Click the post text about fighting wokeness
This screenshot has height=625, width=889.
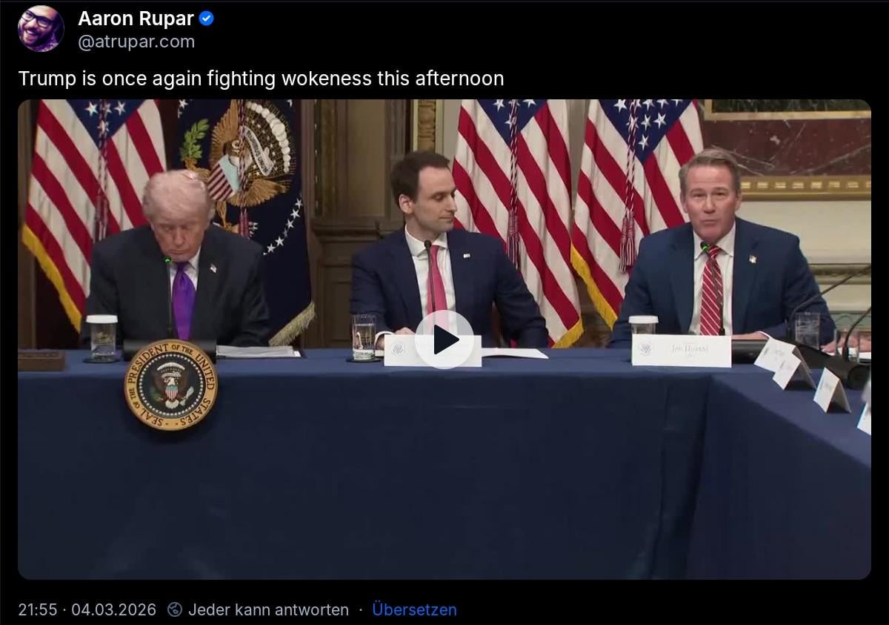(261, 79)
